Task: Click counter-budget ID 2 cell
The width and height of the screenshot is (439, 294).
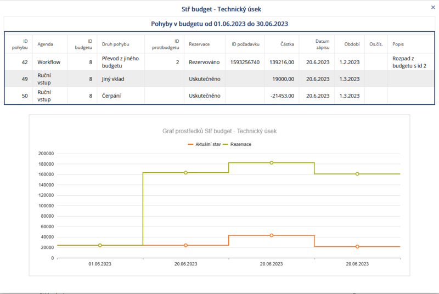Action: tap(177, 62)
